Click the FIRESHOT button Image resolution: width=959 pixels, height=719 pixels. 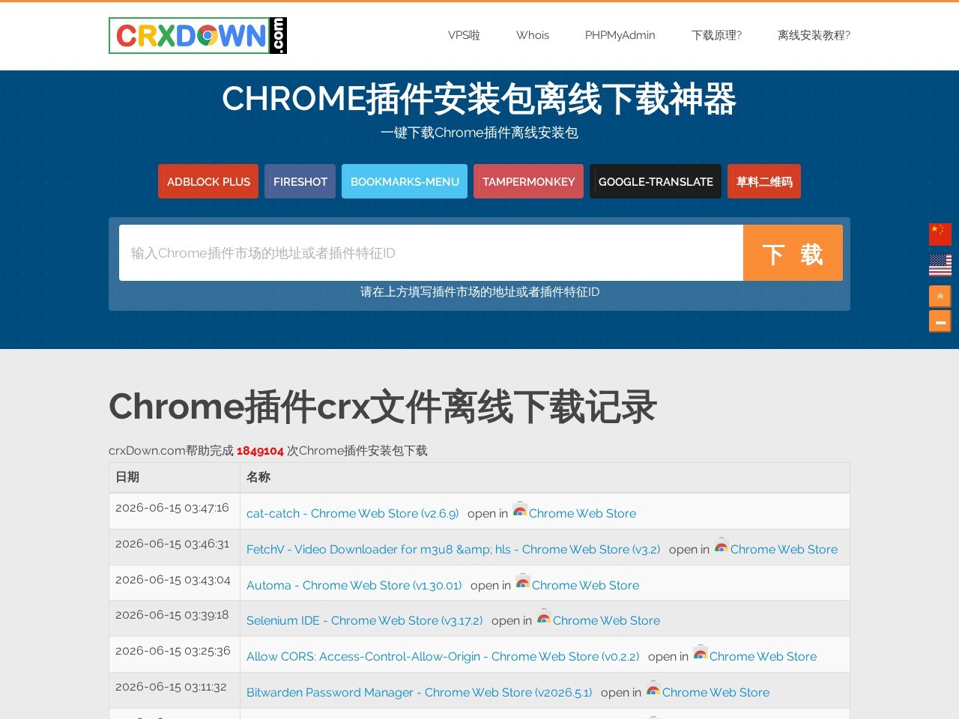300,181
